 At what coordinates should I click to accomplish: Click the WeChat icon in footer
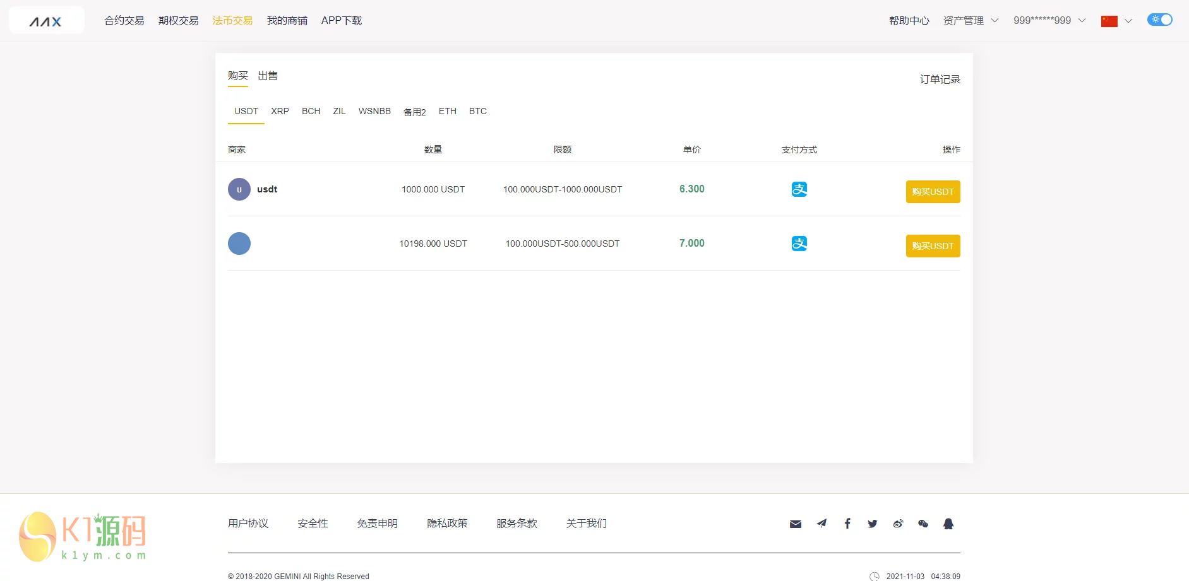[x=923, y=524]
